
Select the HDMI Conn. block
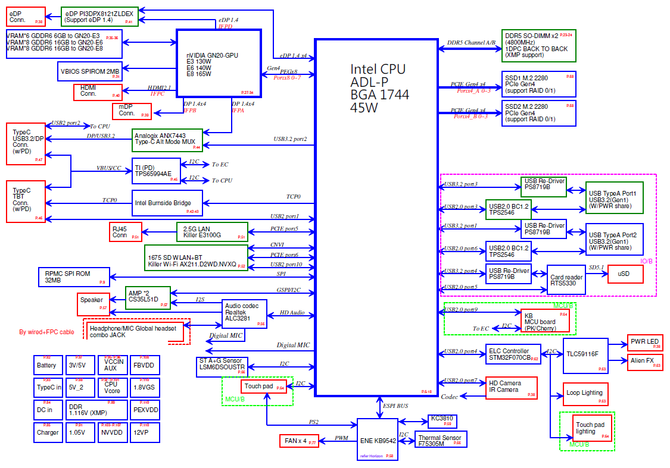[98, 92]
